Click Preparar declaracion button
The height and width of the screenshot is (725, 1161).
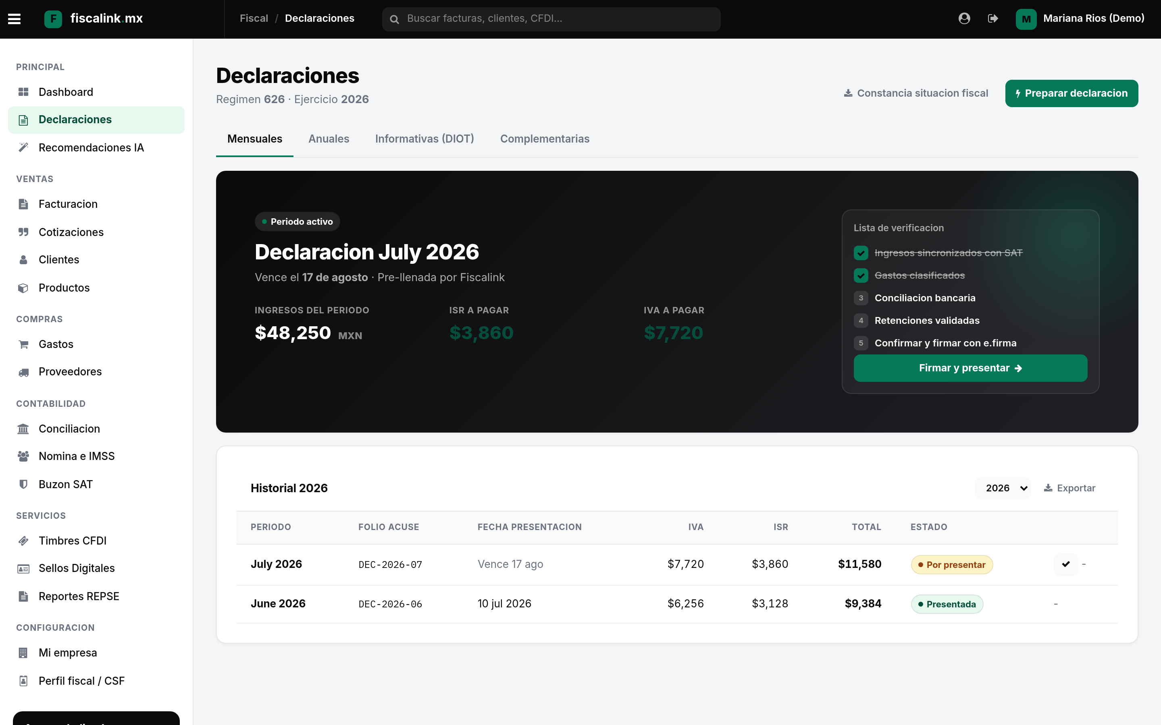click(x=1071, y=93)
